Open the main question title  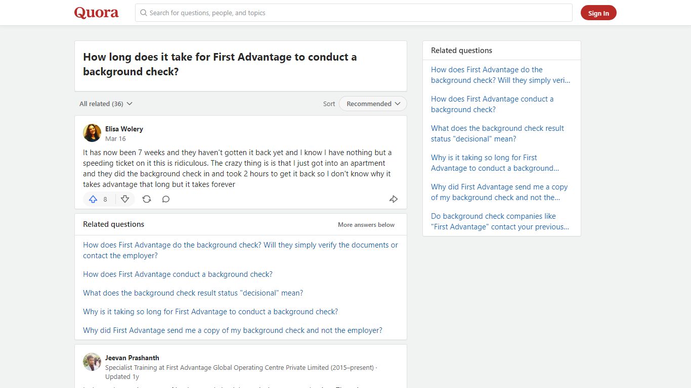(x=220, y=64)
